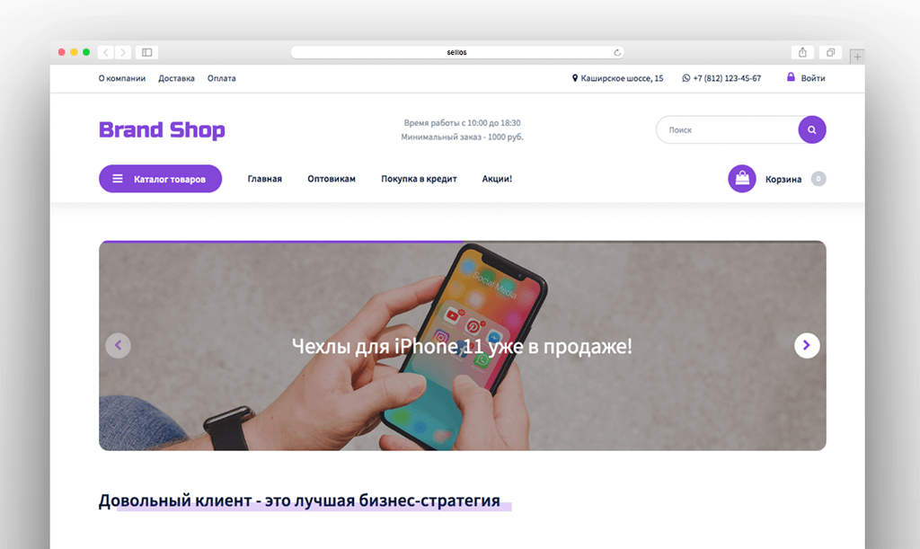Show previous banner slide with left arrow
The image size is (920, 549).
click(118, 345)
